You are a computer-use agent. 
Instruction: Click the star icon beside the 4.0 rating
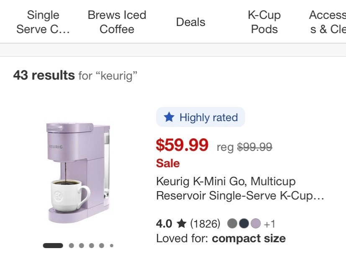[x=181, y=223]
